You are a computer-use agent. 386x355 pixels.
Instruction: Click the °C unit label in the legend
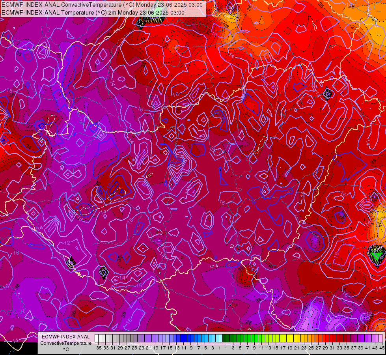[x=66, y=349]
